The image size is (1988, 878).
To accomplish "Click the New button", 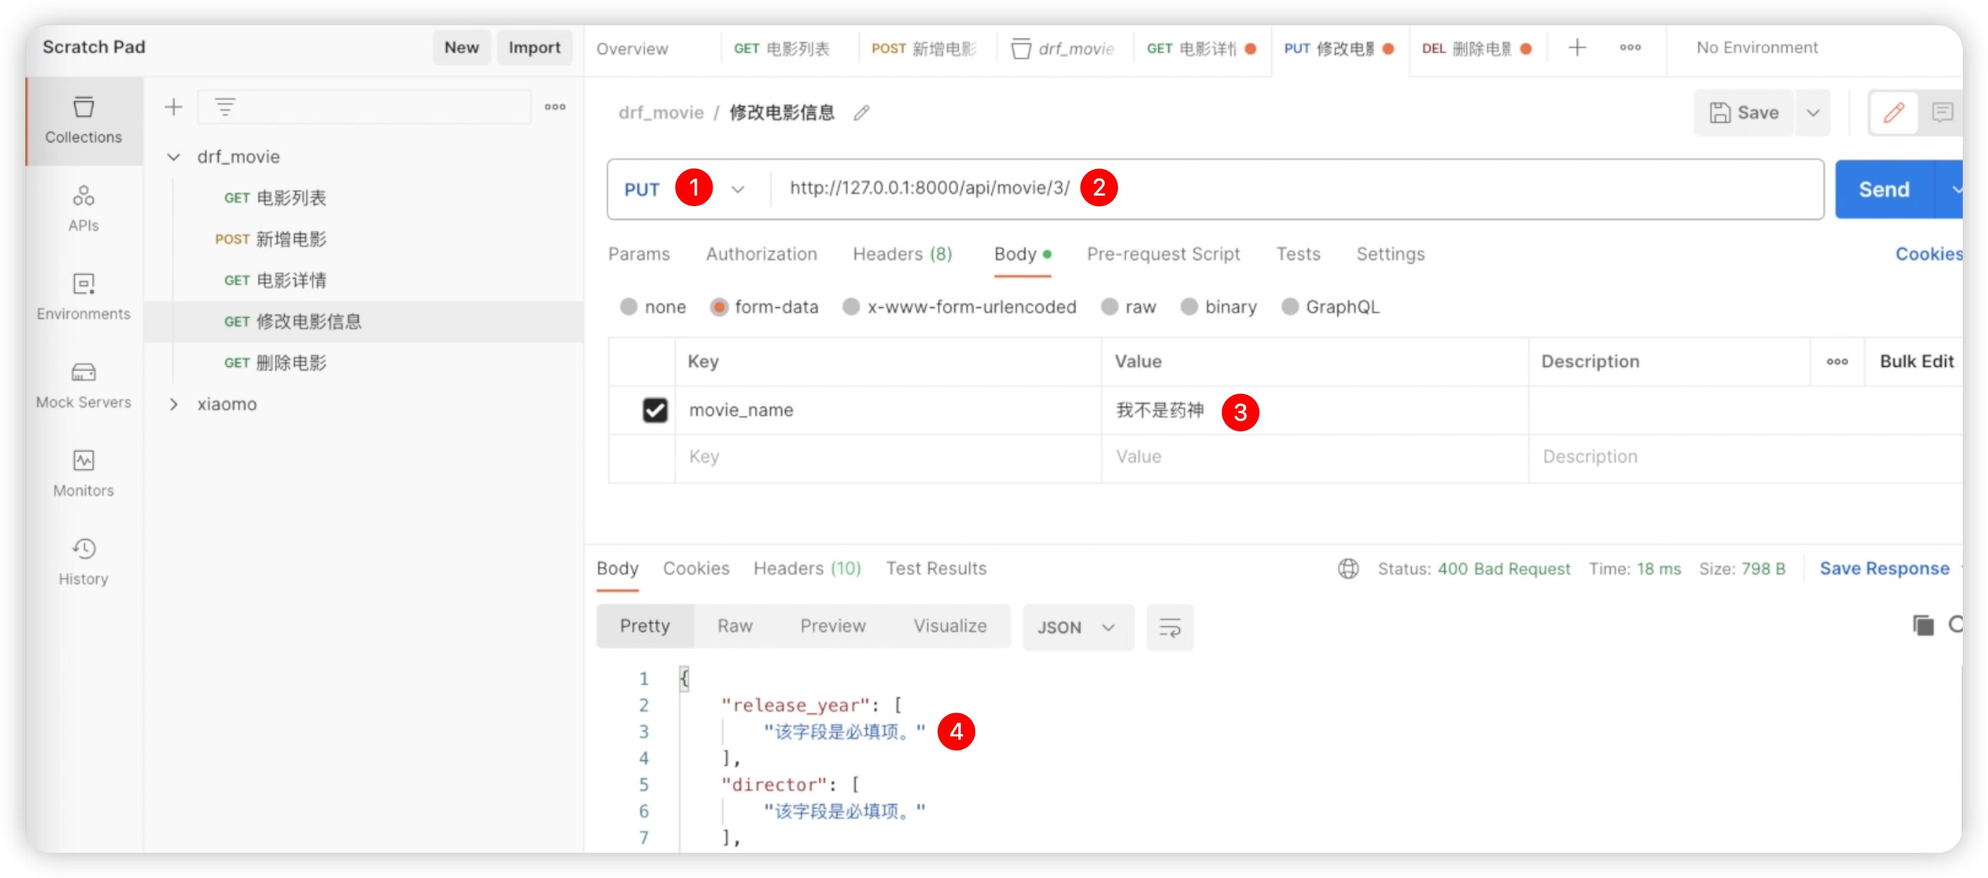I will (x=461, y=48).
